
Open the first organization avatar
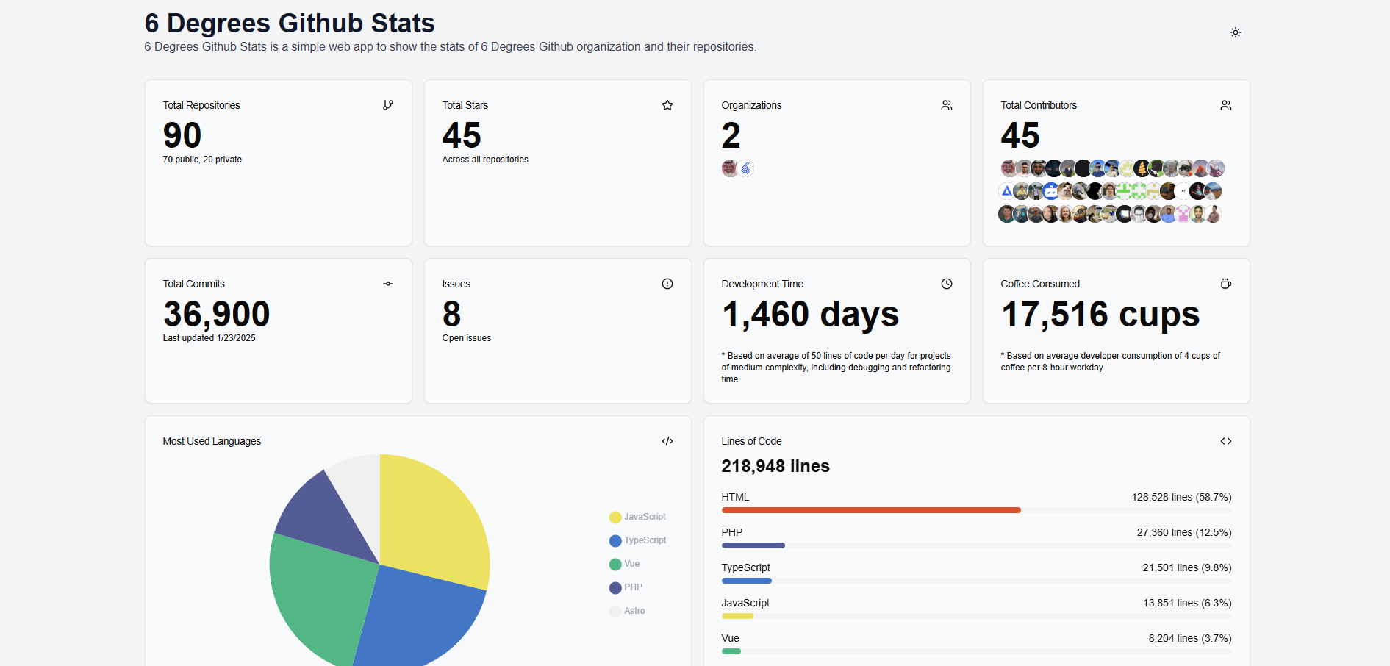(729, 168)
